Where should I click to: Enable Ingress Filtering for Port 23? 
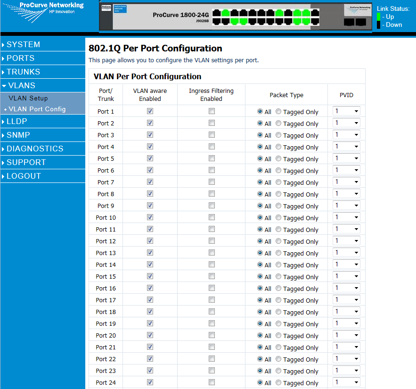(212, 371)
